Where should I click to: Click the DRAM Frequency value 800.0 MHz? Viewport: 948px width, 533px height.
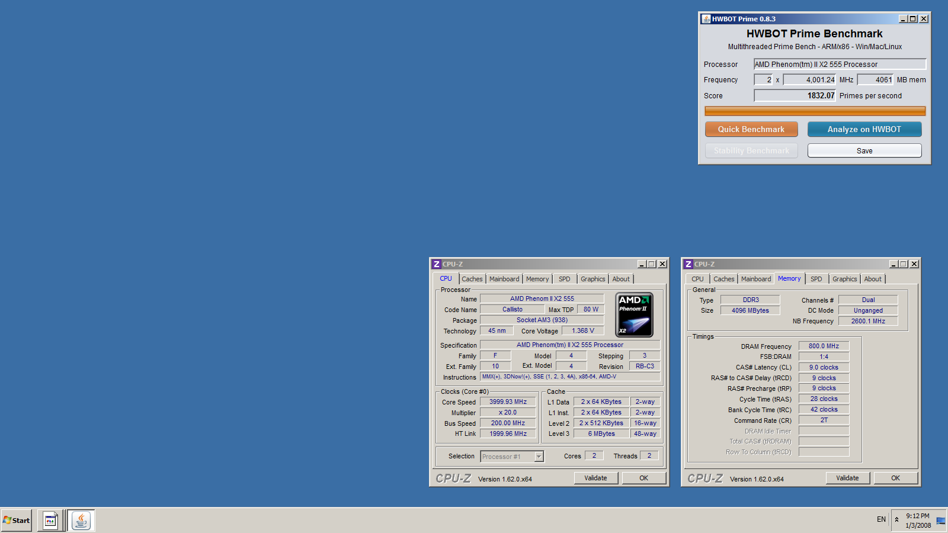coord(824,346)
